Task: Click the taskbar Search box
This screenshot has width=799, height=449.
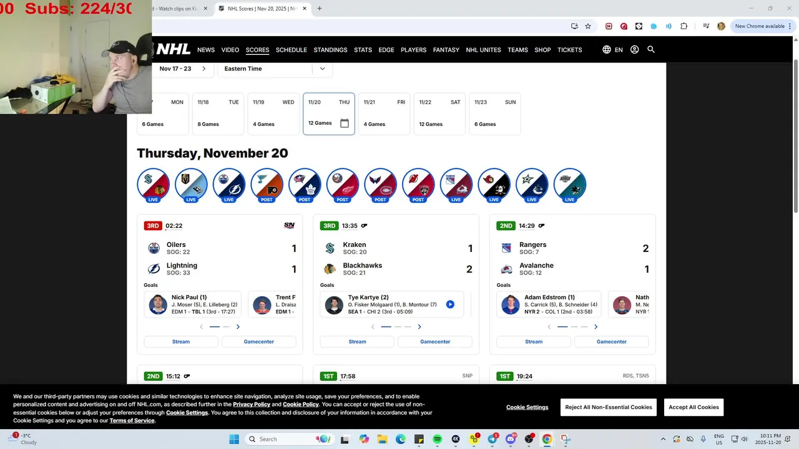Action: (x=289, y=439)
